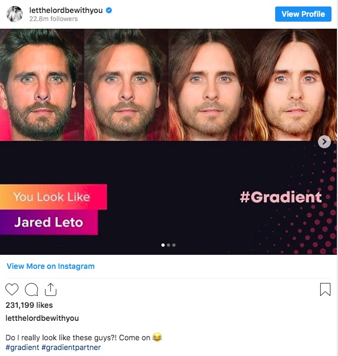Select the first carousel dot indicator
The width and height of the screenshot is (338, 356).
click(162, 245)
